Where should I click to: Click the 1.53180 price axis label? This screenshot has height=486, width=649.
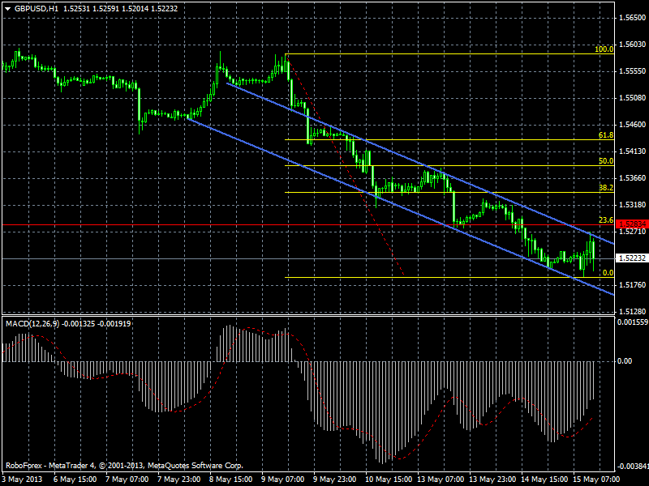click(632, 205)
